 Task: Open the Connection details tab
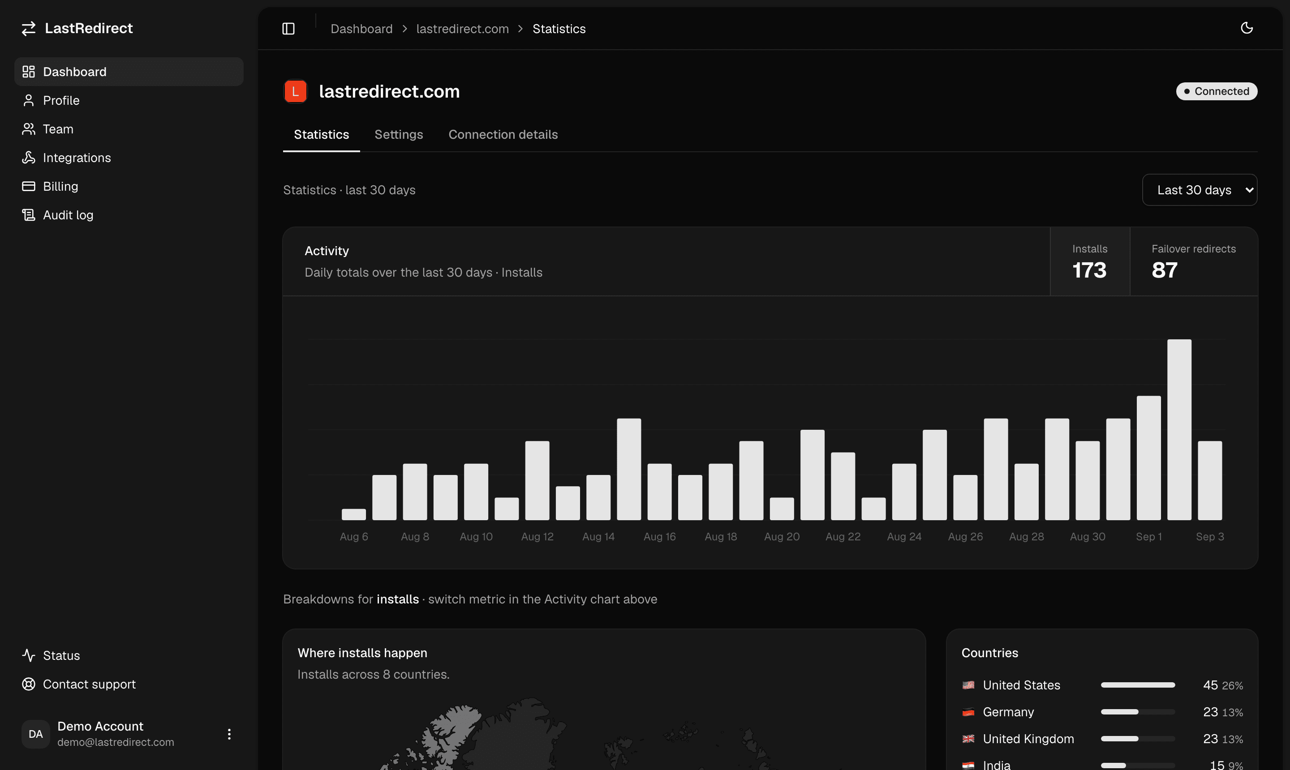[x=503, y=134]
